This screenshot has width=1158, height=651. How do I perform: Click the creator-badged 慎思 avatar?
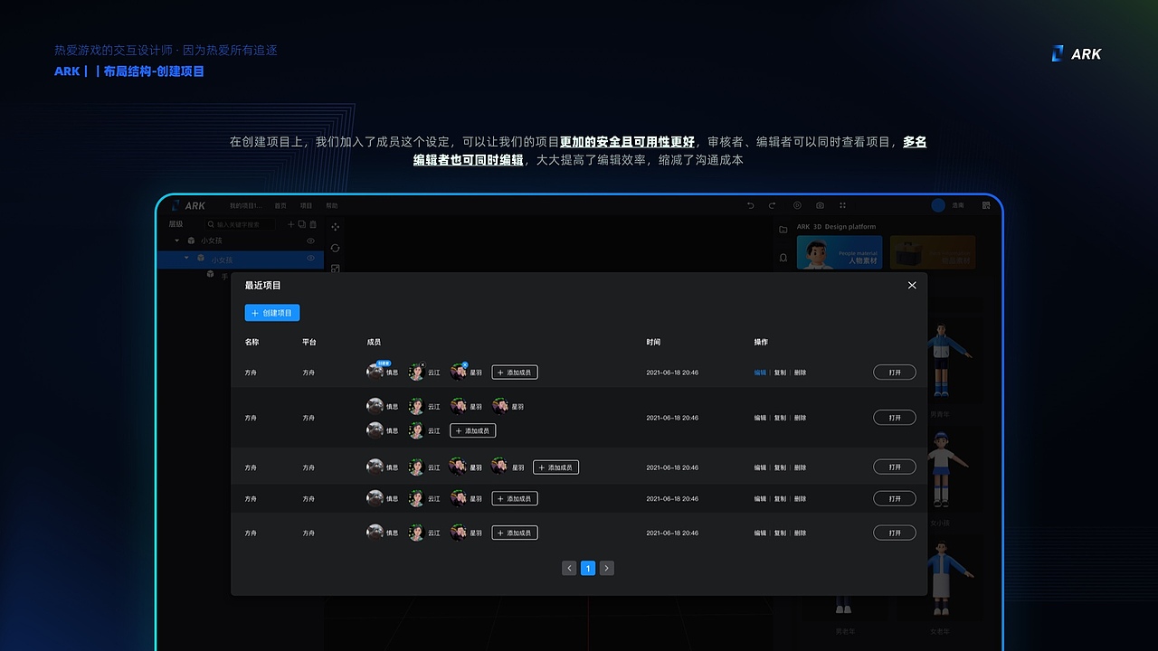pyautogui.click(x=375, y=373)
